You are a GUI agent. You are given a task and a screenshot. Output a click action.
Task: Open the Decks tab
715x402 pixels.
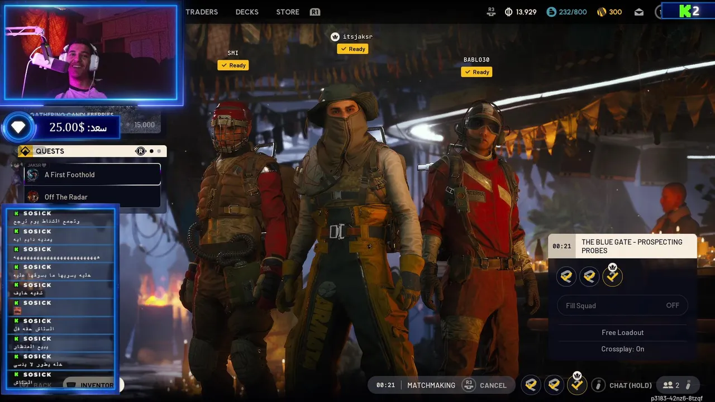point(247,12)
